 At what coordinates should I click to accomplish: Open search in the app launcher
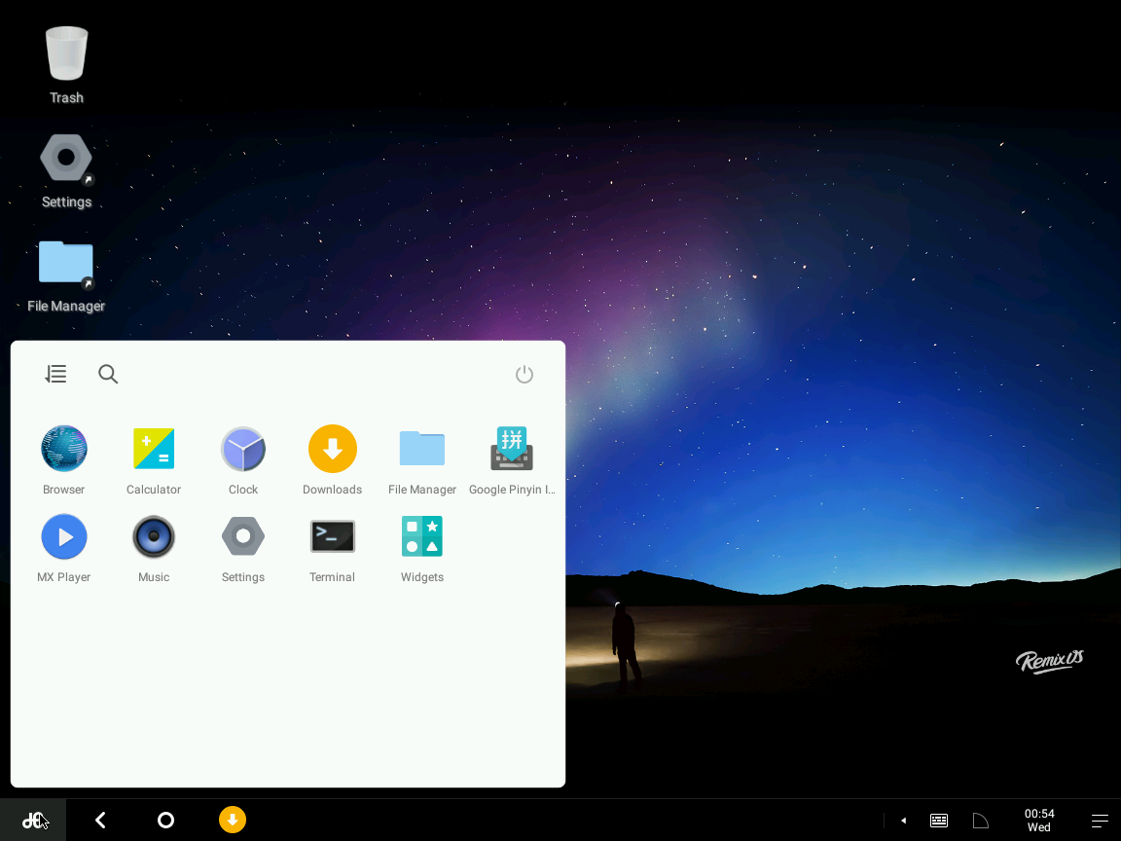click(107, 373)
